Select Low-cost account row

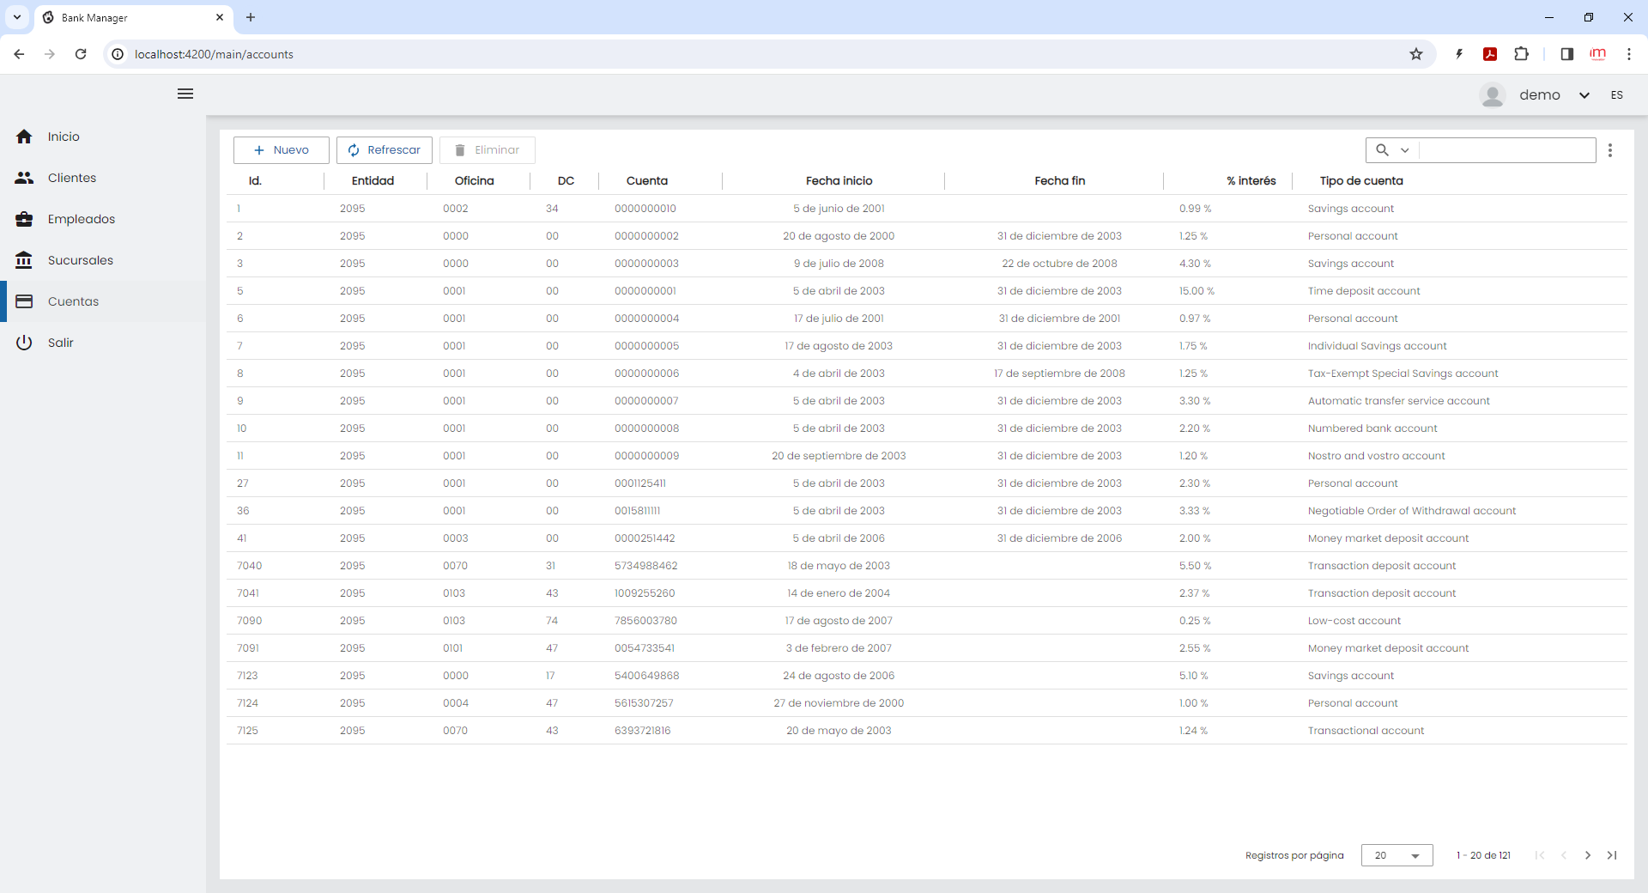coord(927,621)
